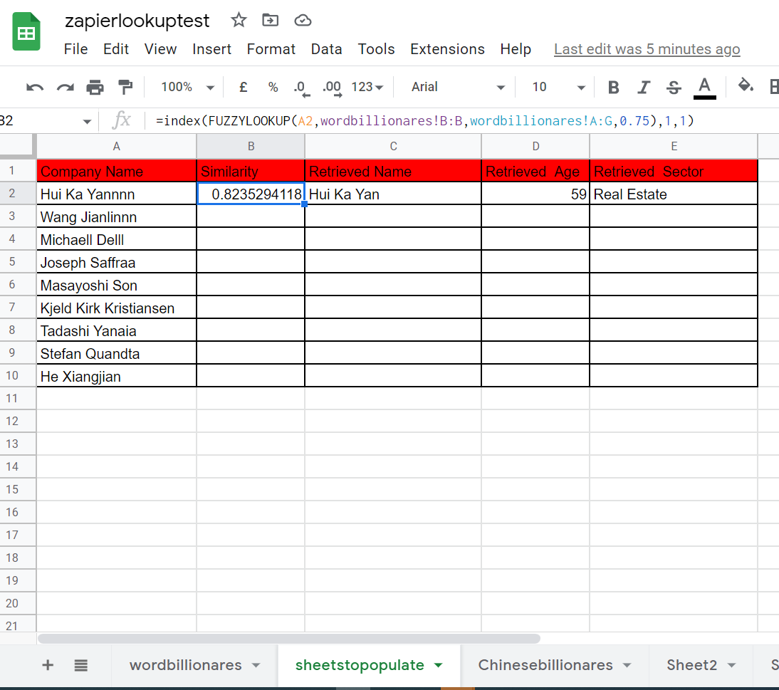
Task: Format selection as percent
Action: pyautogui.click(x=273, y=86)
